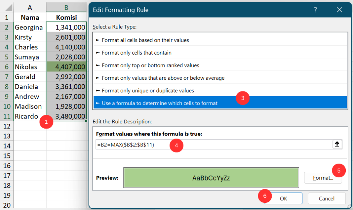Select the Komisi header cell
This screenshot has width=353, height=210.
click(66, 17)
